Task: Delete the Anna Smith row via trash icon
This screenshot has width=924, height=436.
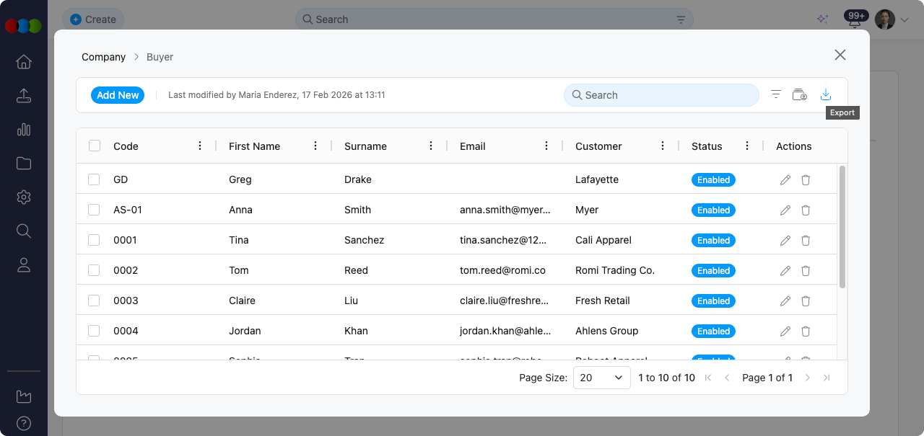Action: click(x=806, y=210)
